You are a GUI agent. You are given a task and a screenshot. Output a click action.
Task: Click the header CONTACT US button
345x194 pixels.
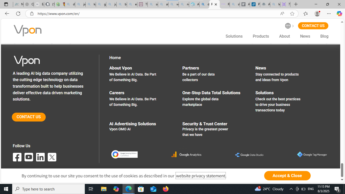pyautogui.click(x=313, y=26)
